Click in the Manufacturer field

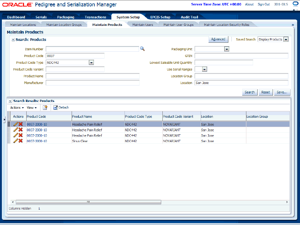(x=93, y=82)
